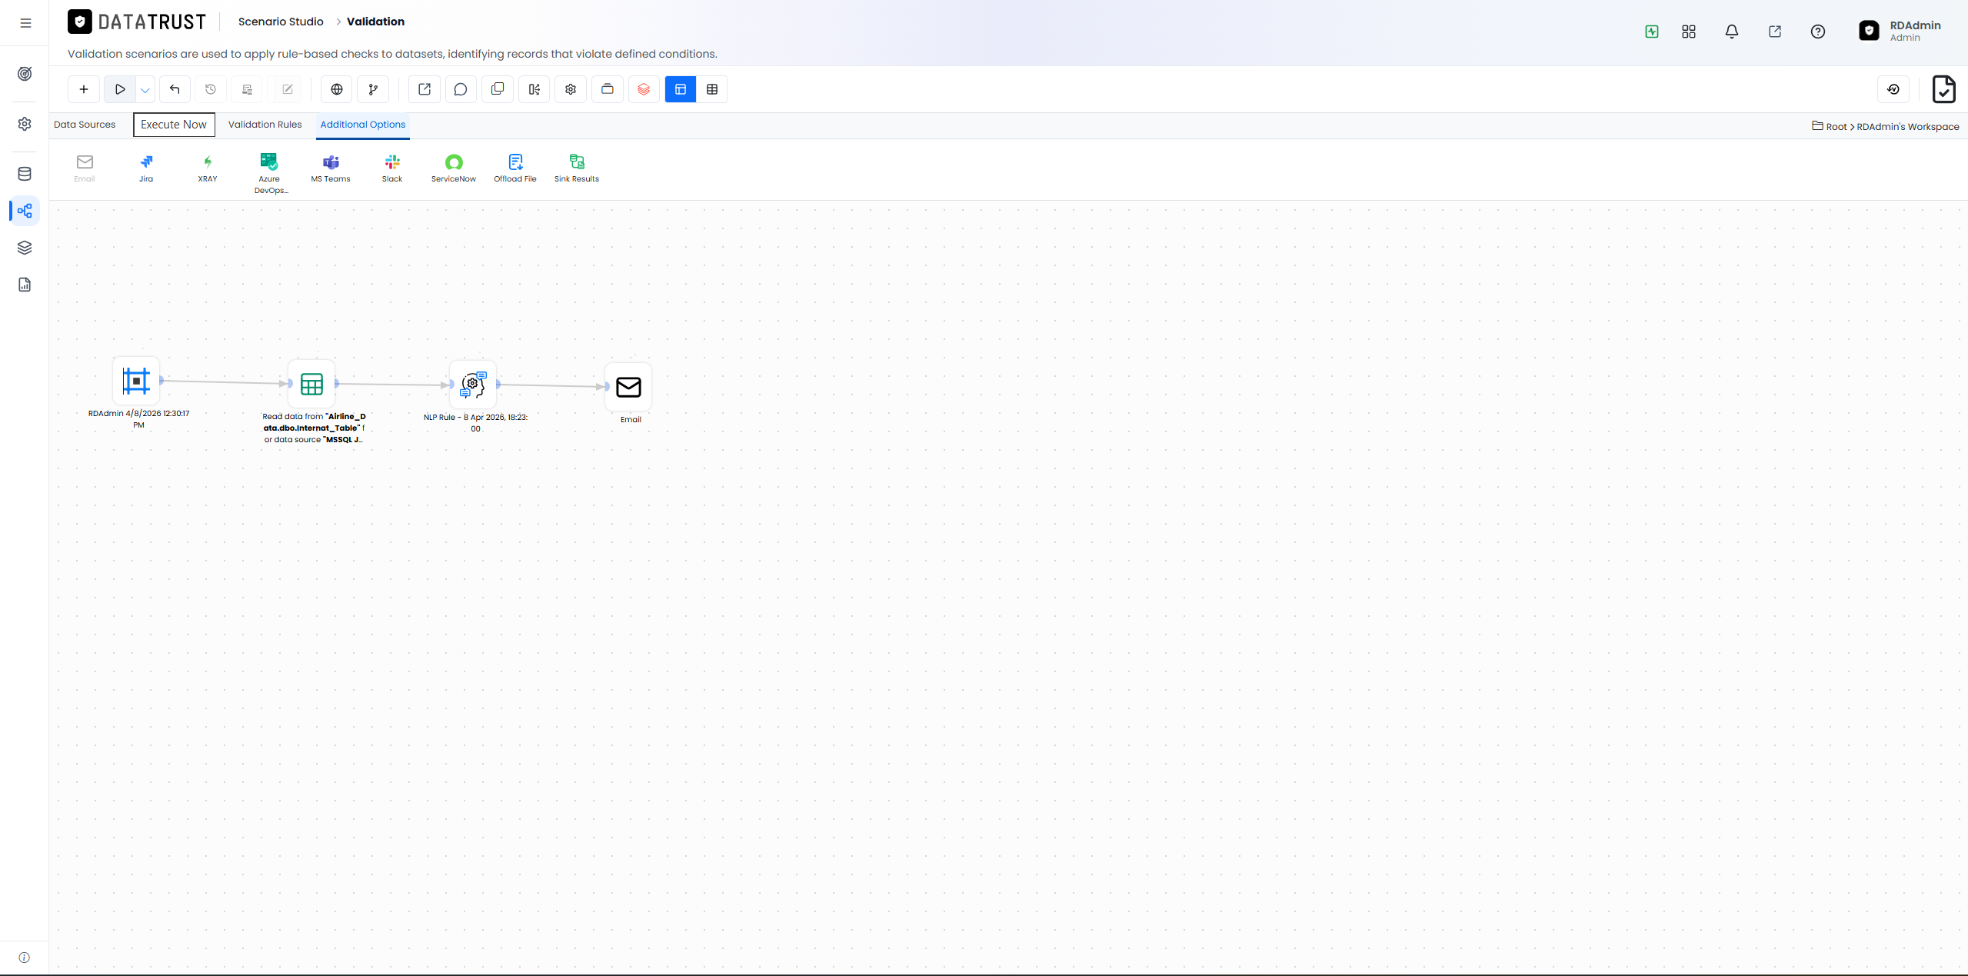This screenshot has width=1968, height=976.
Task: Open the scenario flow icon in sidebar
Action: pos(25,211)
